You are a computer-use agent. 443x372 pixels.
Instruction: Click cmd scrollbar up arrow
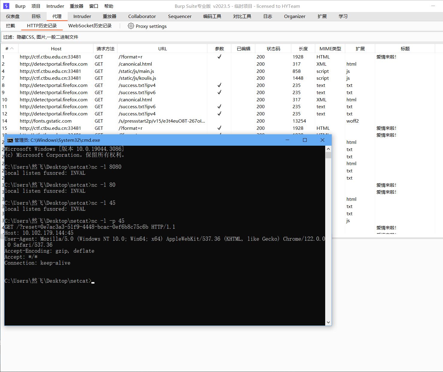click(328, 149)
